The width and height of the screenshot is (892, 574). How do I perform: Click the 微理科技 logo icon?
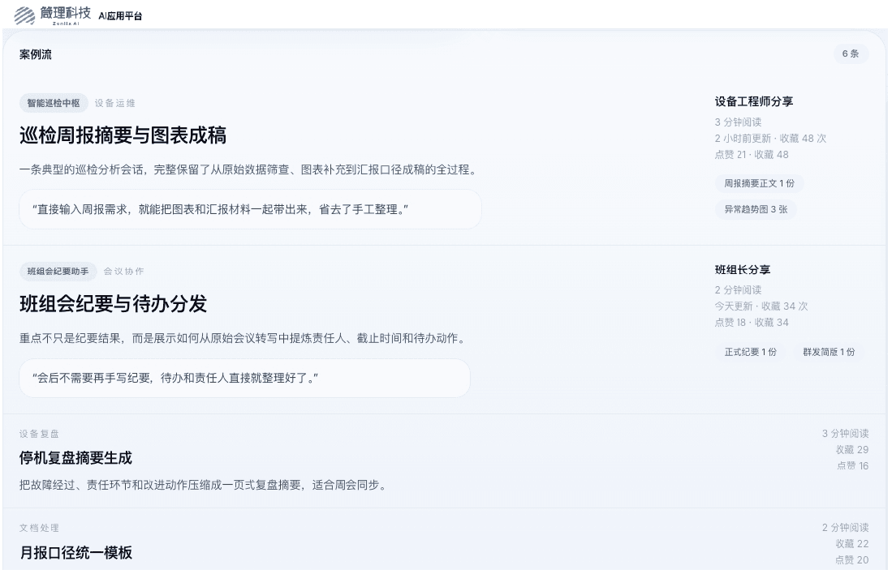[24, 15]
